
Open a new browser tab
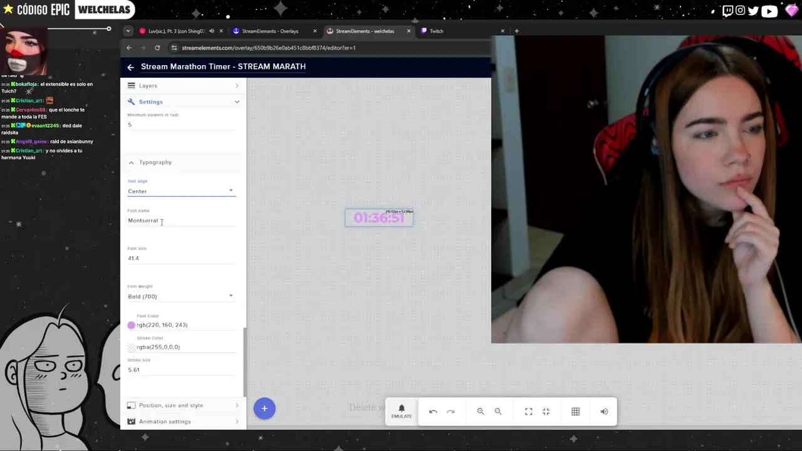point(516,31)
